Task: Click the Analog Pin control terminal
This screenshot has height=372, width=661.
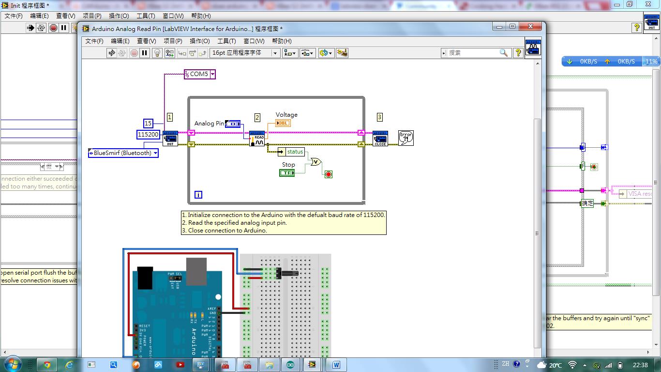Action: pyautogui.click(x=233, y=124)
